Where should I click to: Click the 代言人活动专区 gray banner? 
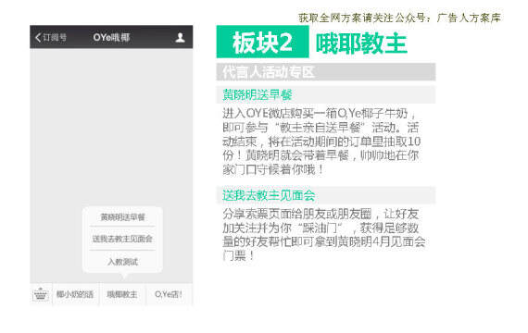pos(326,72)
